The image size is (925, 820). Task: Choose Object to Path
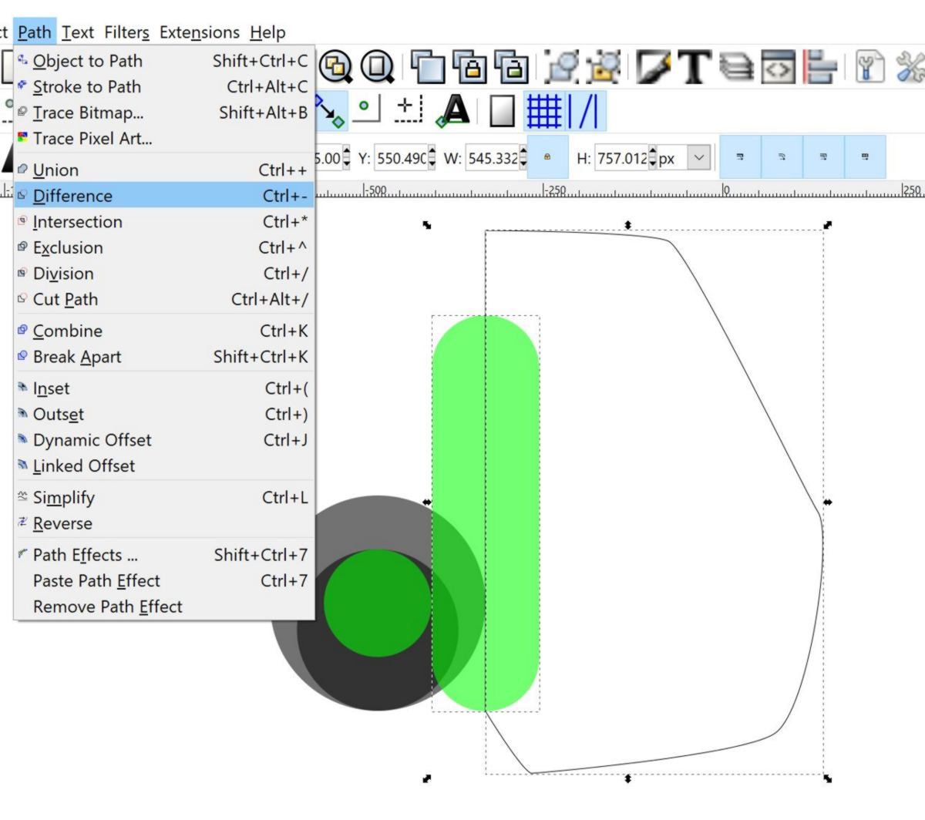164,61
